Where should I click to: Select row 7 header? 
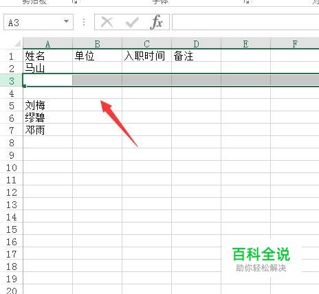point(12,130)
